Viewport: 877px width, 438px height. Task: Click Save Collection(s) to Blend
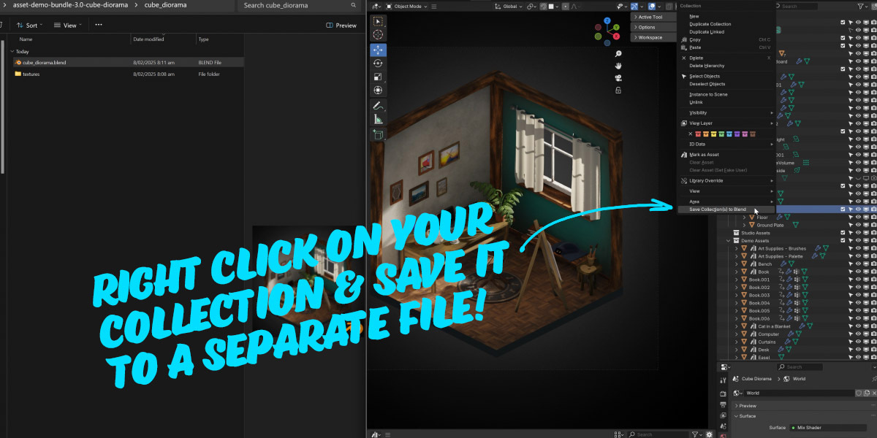726,210
